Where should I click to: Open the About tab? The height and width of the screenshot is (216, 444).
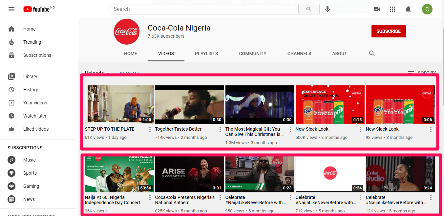[x=339, y=54]
